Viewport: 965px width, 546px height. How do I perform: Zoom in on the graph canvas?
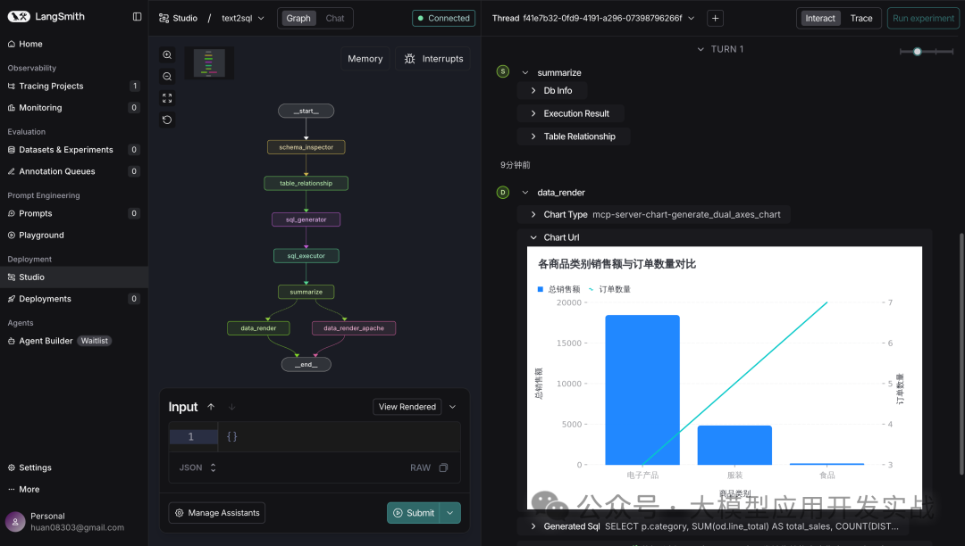pos(167,54)
